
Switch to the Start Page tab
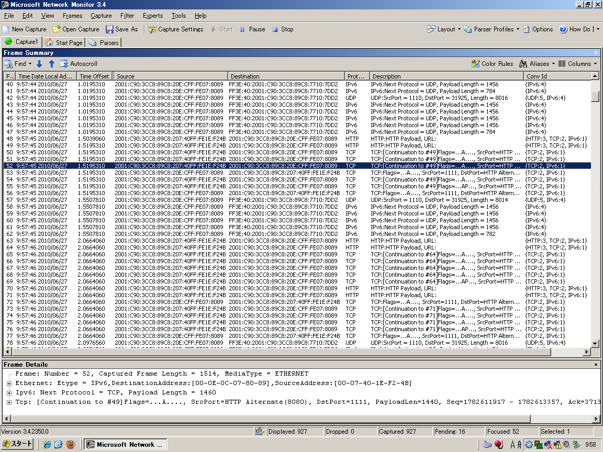(63, 42)
